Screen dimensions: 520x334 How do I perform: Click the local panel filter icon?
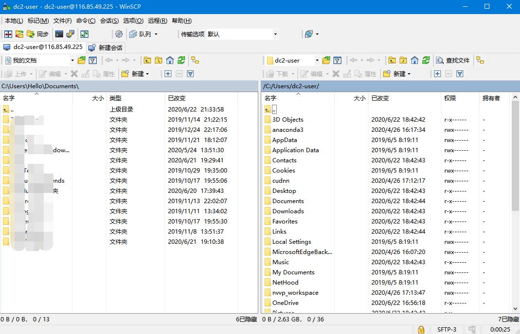pyautogui.click(x=93, y=60)
